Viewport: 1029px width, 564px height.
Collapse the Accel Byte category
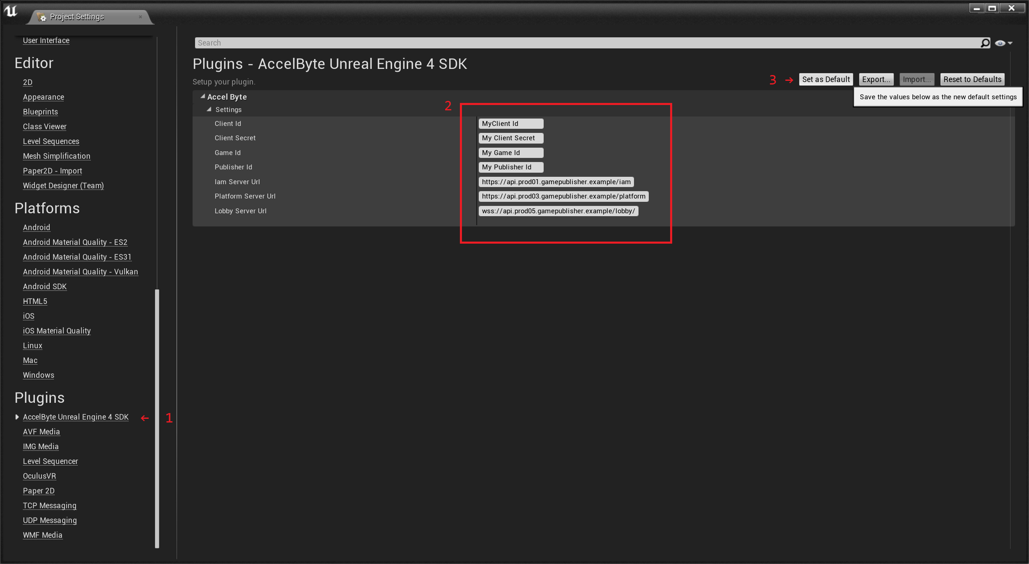point(203,97)
